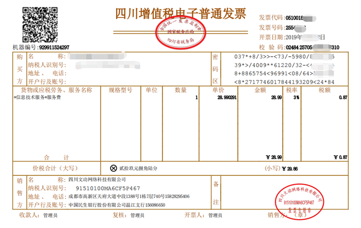Click the total (小写) ¥29.86

(x=290, y=169)
